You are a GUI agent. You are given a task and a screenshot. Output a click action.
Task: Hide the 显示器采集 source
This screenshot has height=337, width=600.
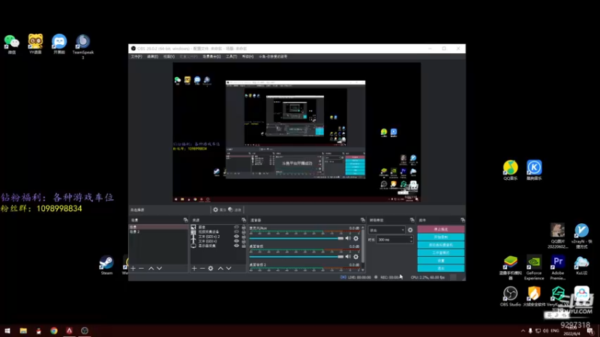point(236,246)
